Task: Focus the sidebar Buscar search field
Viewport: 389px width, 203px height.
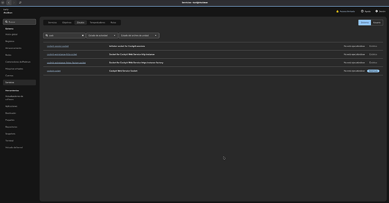Action: coord(19,22)
